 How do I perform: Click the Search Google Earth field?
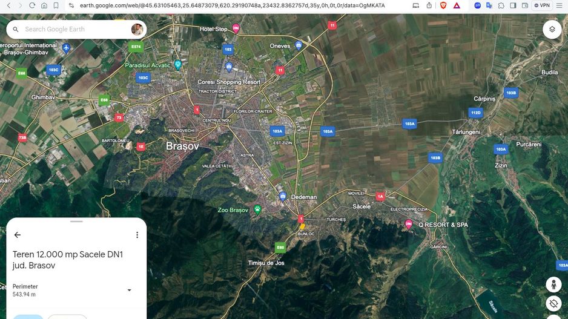tap(73, 29)
